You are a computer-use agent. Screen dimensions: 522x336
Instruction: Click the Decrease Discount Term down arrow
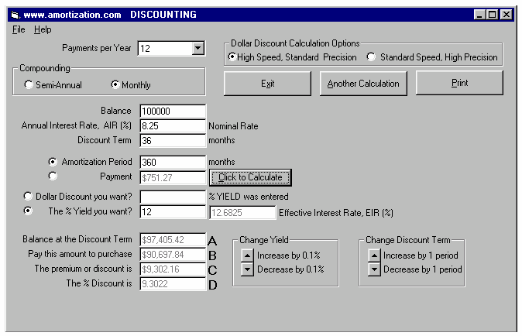point(374,269)
